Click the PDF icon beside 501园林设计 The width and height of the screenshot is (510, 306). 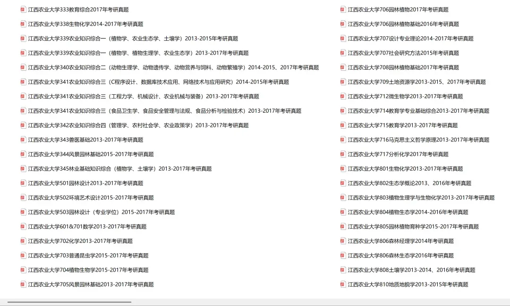pos(23,183)
